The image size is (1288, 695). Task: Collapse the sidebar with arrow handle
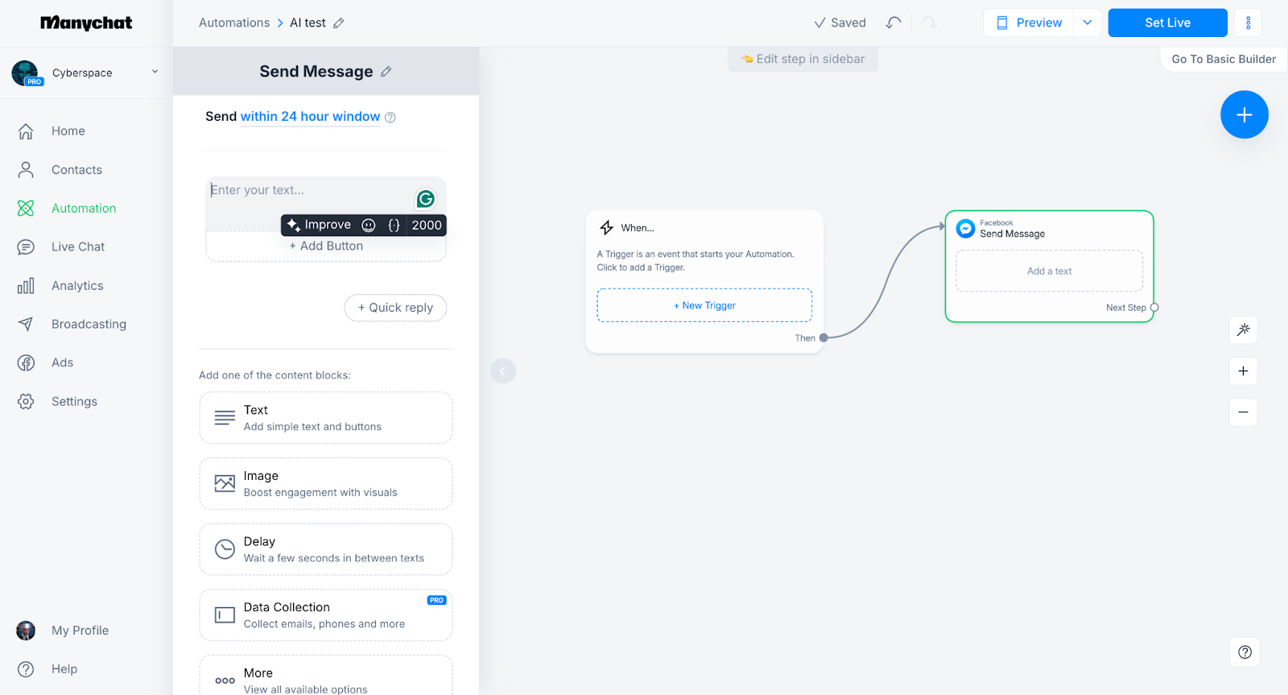point(502,371)
